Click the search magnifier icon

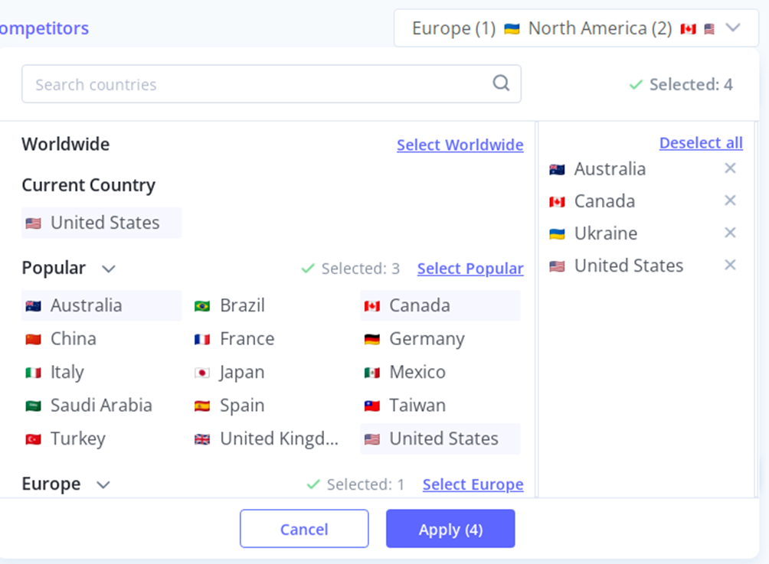[x=501, y=83]
